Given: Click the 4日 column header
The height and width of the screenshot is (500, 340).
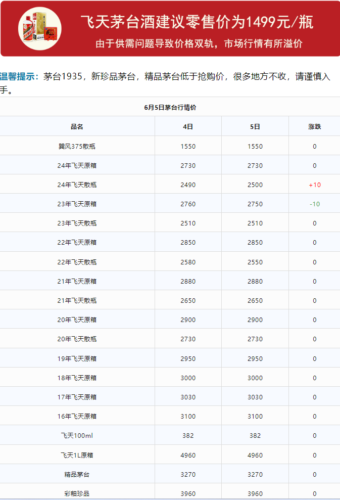Looking at the screenshot, I should [188, 126].
